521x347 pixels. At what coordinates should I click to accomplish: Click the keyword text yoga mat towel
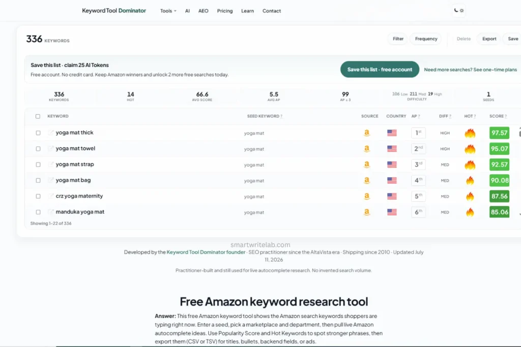pos(75,149)
